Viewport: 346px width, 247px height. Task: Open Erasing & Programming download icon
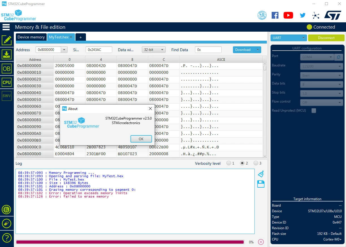7,54
